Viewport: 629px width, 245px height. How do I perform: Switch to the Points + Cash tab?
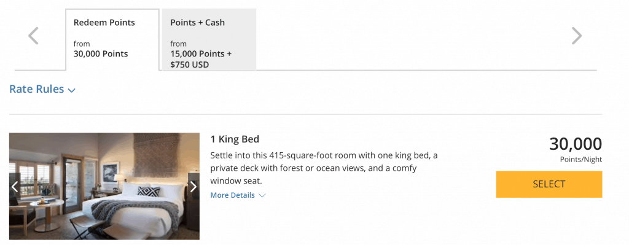pos(209,40)
